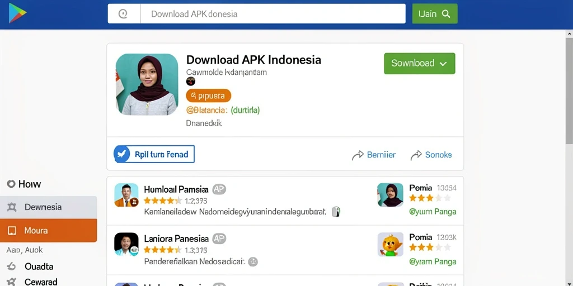Click the small icon after Kamlaneiladew description
This screenshot has height=286, width=573.
pyautogui.click(x=336, y=212)
